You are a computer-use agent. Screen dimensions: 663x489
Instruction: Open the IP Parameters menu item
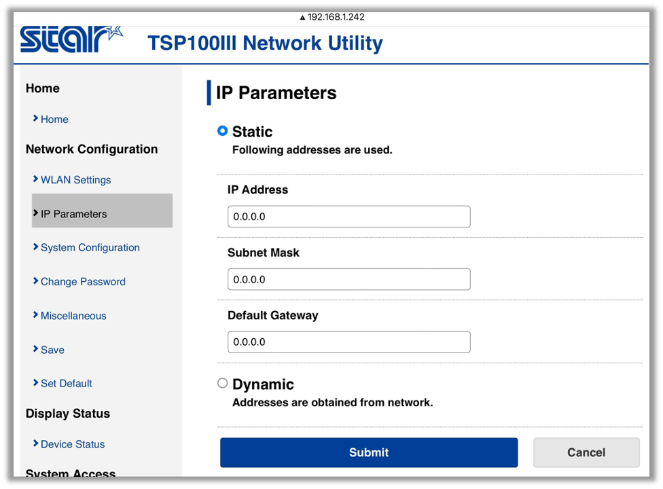74,214
